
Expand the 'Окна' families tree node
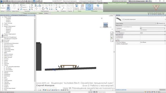point(3,78)
